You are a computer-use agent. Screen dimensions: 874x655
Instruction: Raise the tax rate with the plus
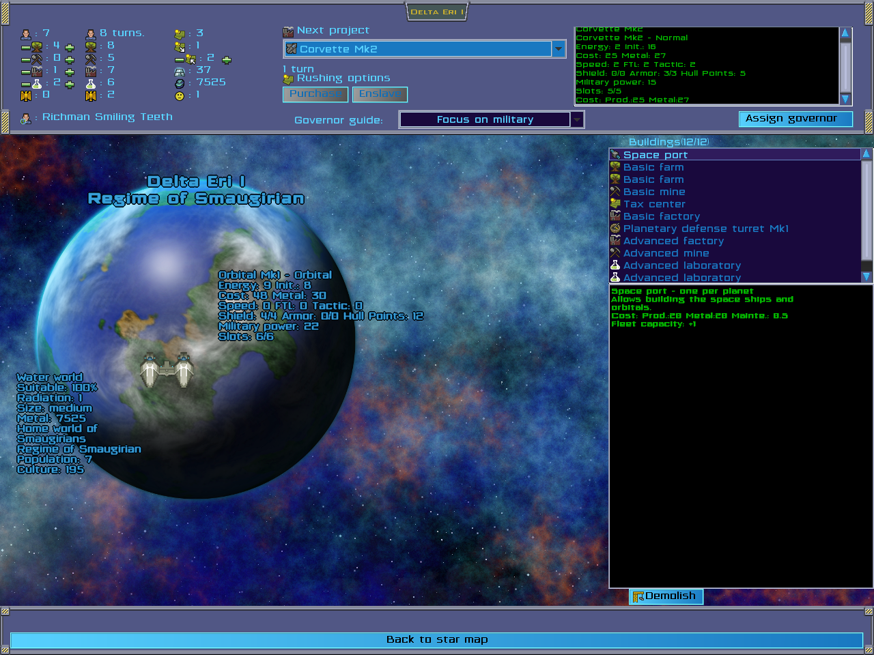pyautogui.click(x=227, y=60)
